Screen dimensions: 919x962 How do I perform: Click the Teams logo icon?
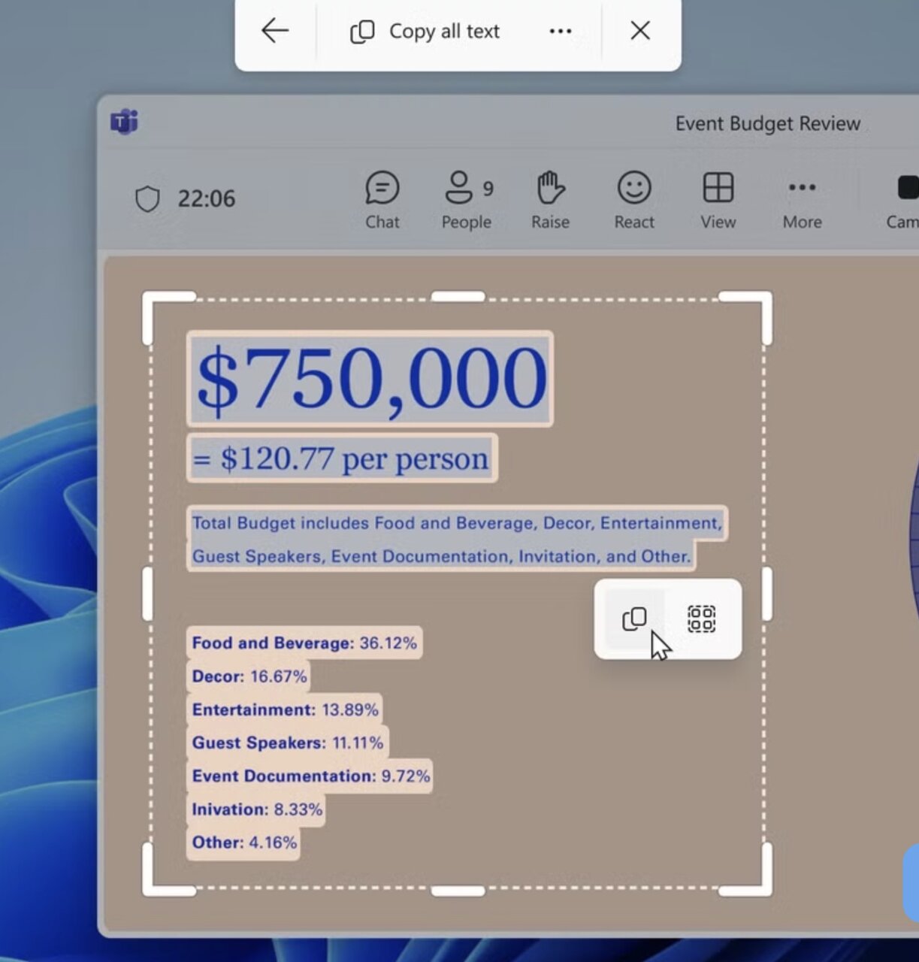coord(125,122)
